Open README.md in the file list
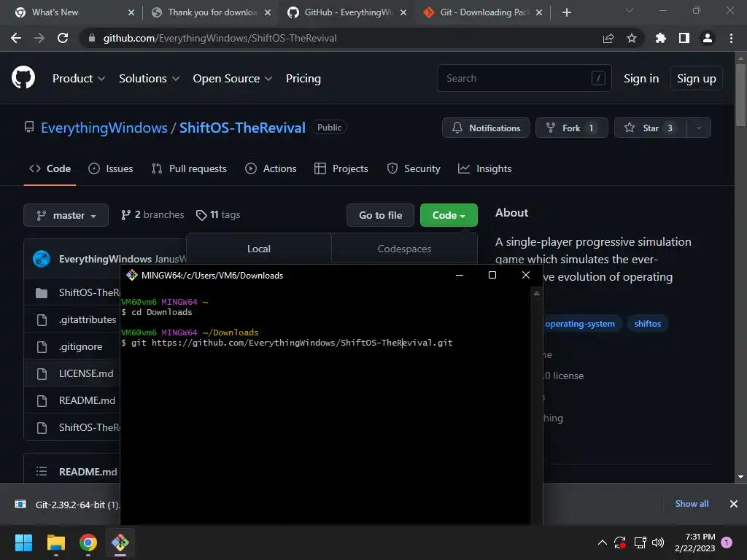 [87, 400]
